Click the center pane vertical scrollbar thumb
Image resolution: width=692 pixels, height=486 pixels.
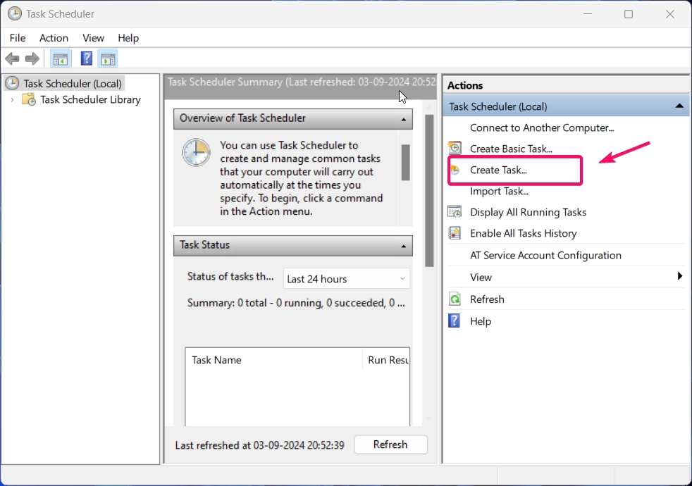pyautogui.click(x=429, y=190)
